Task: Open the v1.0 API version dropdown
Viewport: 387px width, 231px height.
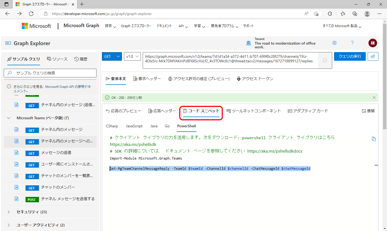Action: tap(132, 56)
